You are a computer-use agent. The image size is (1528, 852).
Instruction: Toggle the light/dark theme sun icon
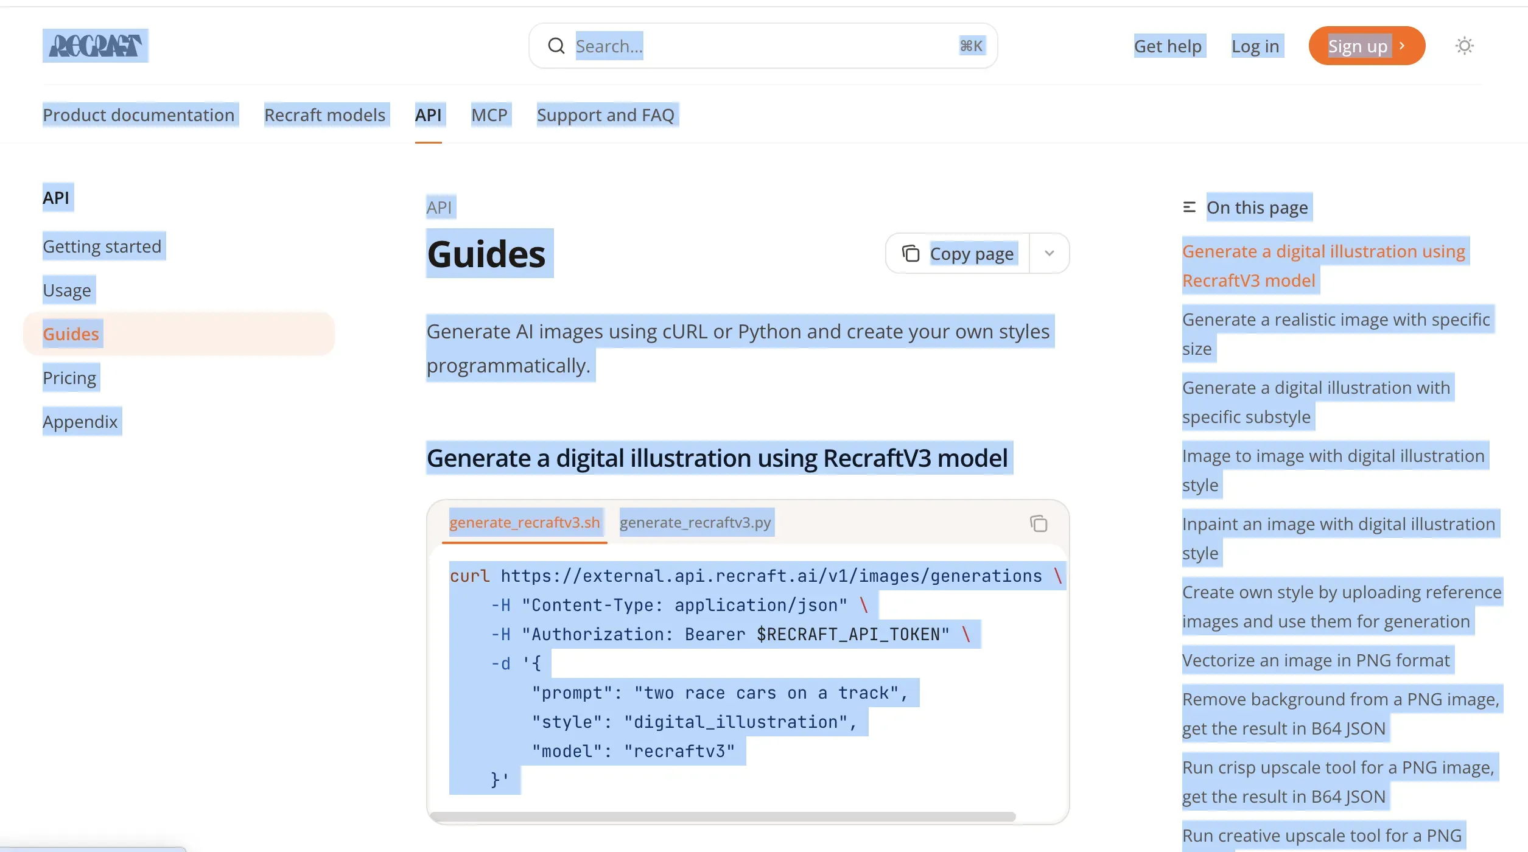[x=1464, y=46]
